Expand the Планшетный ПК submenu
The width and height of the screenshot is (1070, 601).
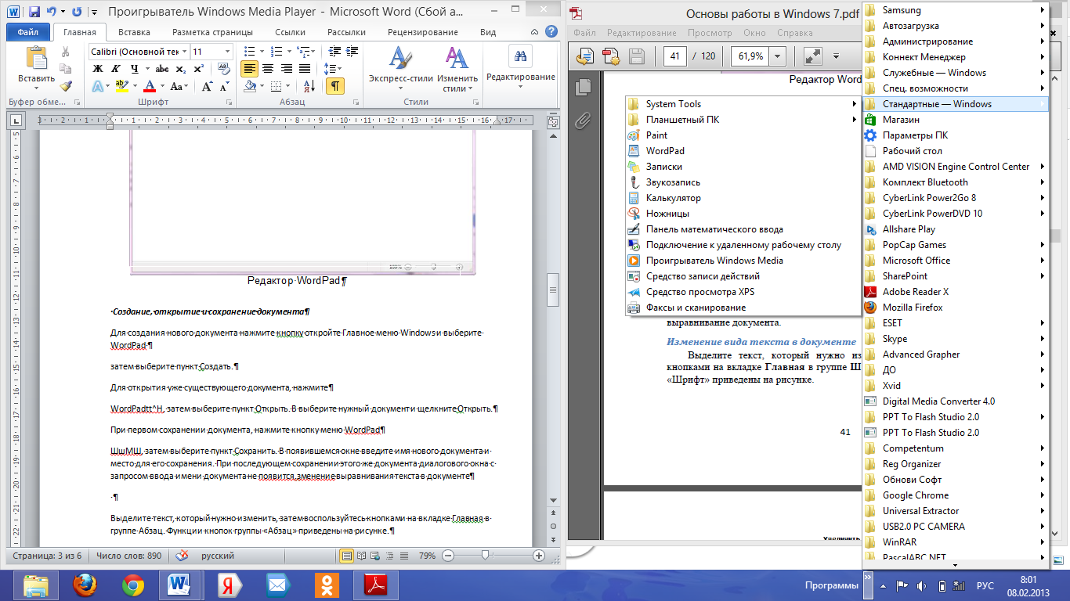point(743,120)
